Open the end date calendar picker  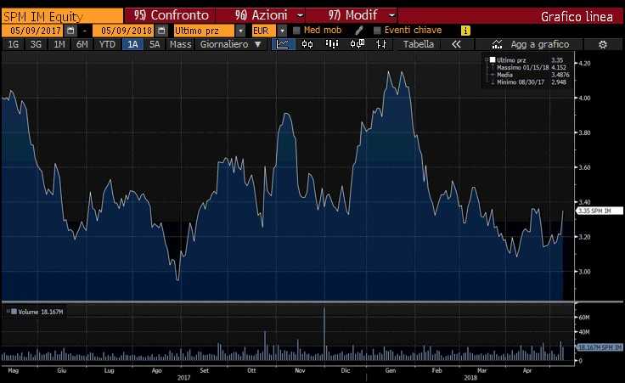(x=162, y=31)
